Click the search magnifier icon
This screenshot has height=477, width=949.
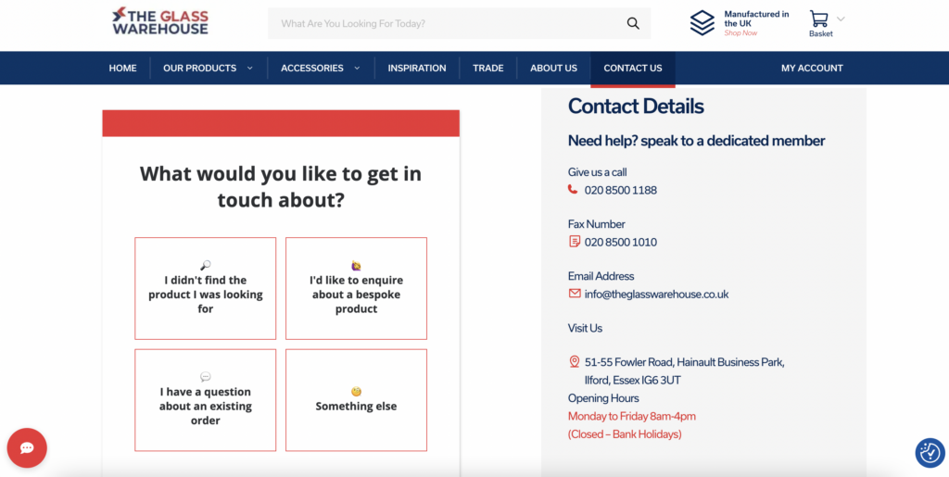[x=633, y=24]
